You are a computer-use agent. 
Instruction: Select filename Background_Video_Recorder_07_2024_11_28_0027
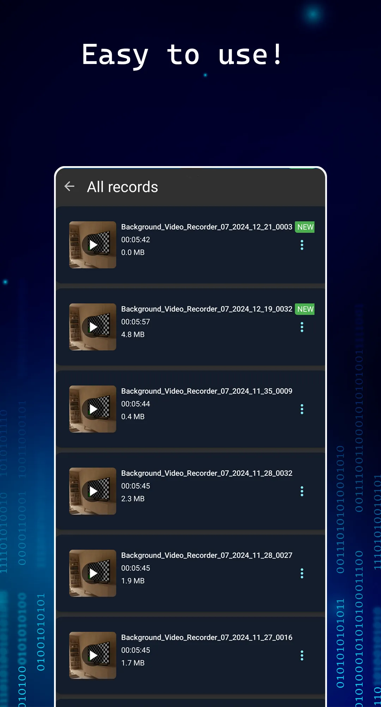point(207,555)
